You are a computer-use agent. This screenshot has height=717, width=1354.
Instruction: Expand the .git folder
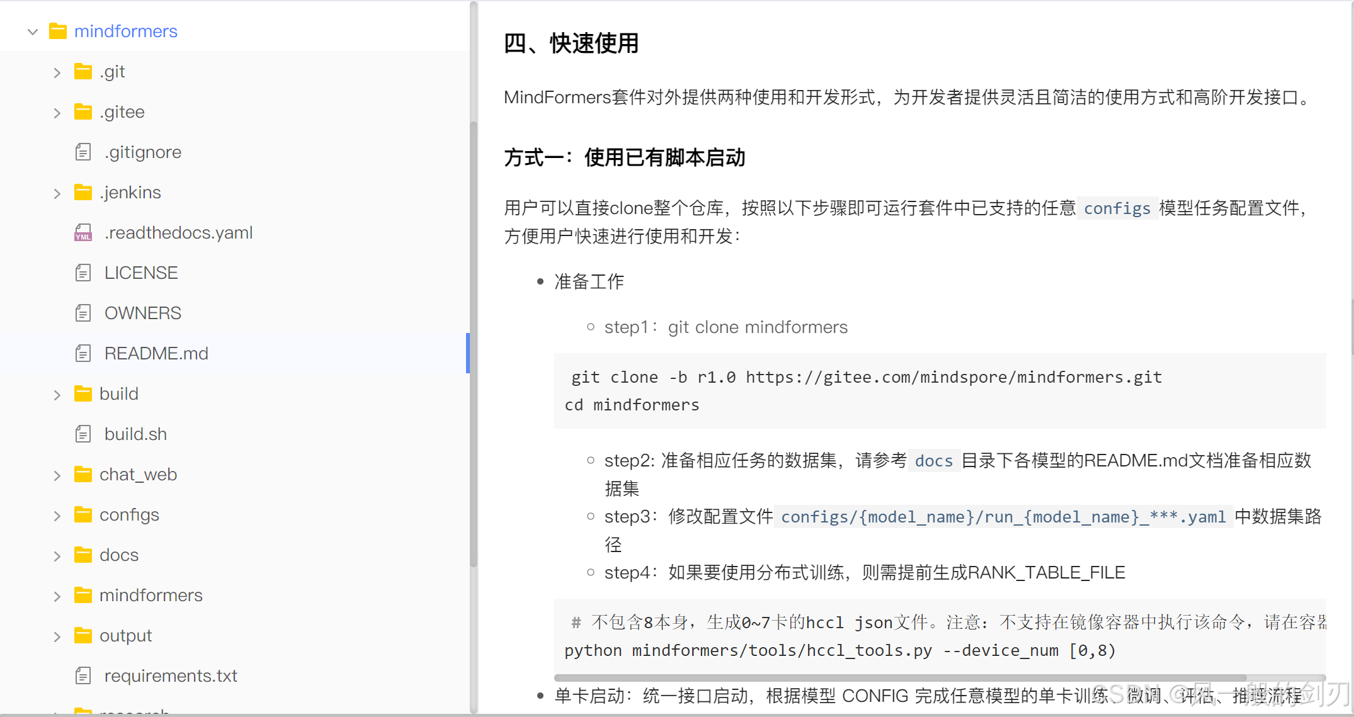coord(57,72)
